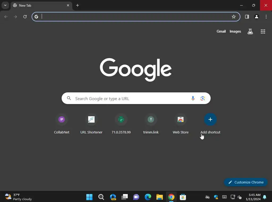Open the Gmail link

click(x=221, y=31)
